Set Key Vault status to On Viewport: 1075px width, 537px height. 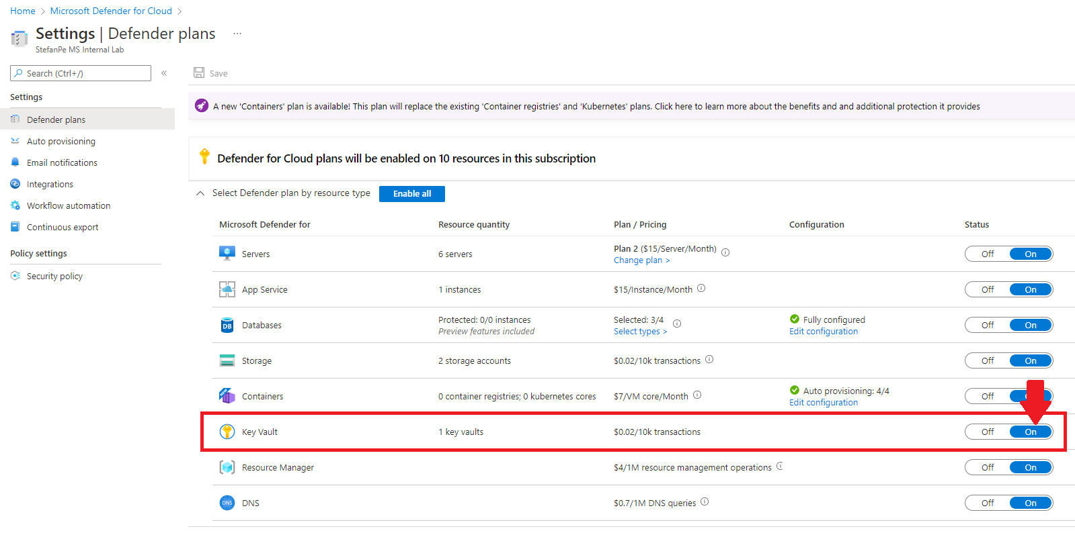1031,432
